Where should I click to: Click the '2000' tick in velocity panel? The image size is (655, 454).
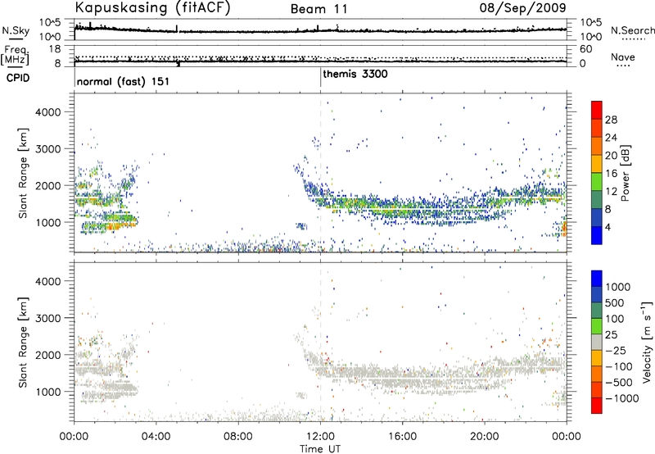click(x=48, y=355)
